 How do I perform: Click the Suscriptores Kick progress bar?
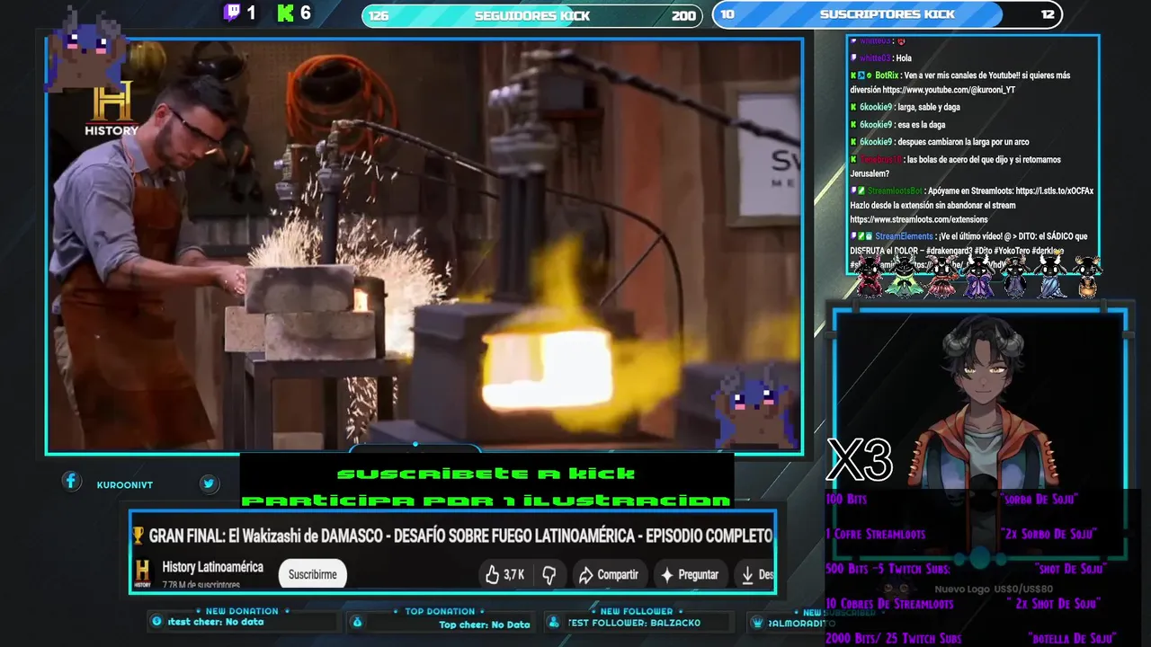888,14
